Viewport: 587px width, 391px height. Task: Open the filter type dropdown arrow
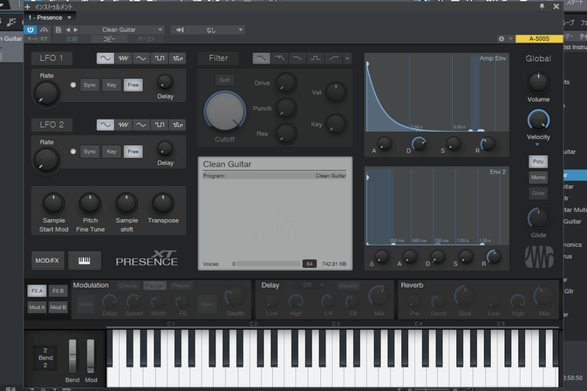[347, 58]
